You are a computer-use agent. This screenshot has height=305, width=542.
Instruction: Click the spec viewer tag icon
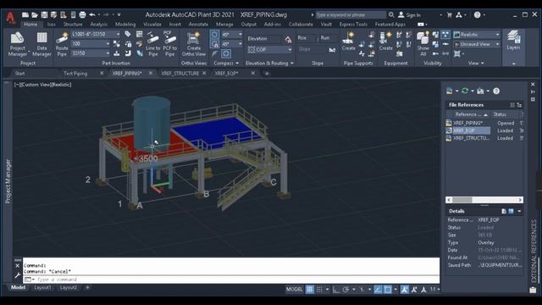[x=128, y=34]
